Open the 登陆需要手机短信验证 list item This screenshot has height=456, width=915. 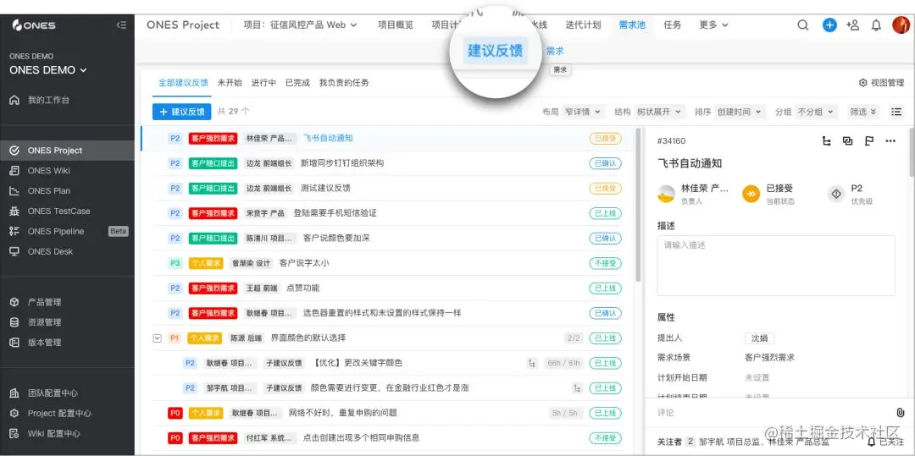[x=335, y=213]
